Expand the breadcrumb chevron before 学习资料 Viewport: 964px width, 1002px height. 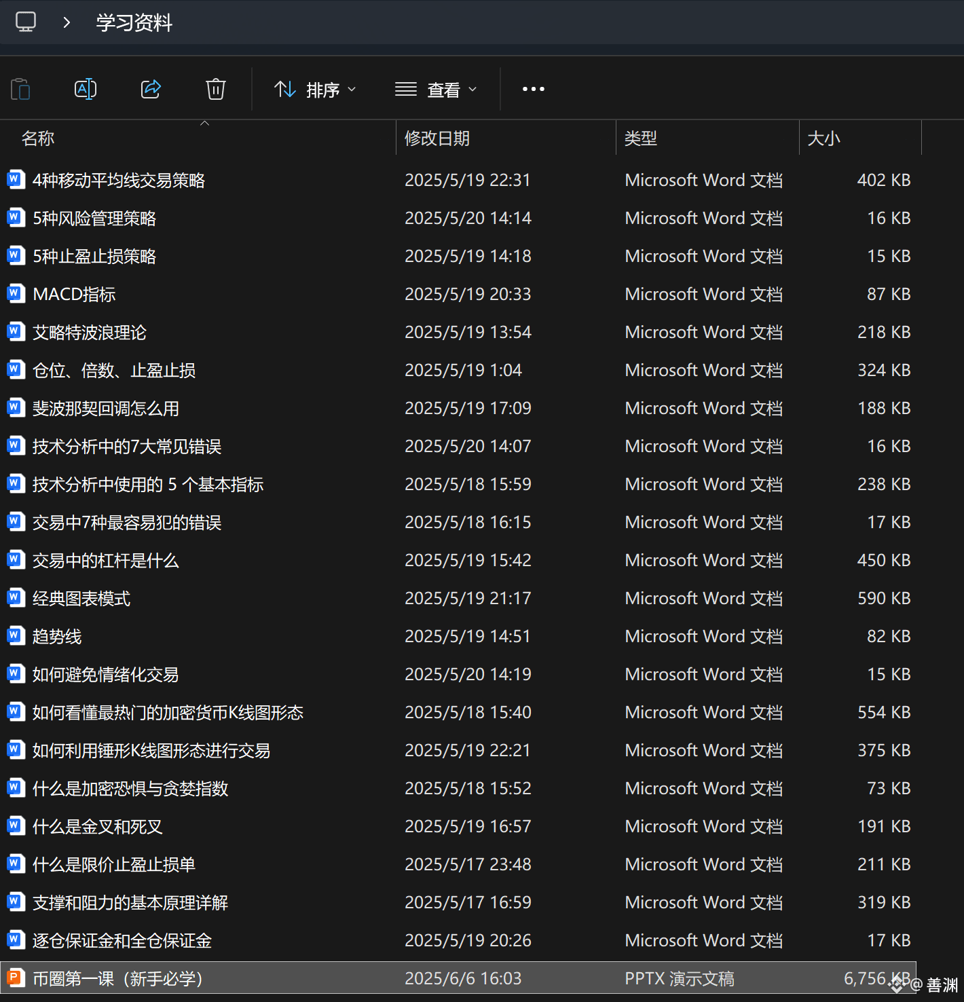[x=67, y=22]
